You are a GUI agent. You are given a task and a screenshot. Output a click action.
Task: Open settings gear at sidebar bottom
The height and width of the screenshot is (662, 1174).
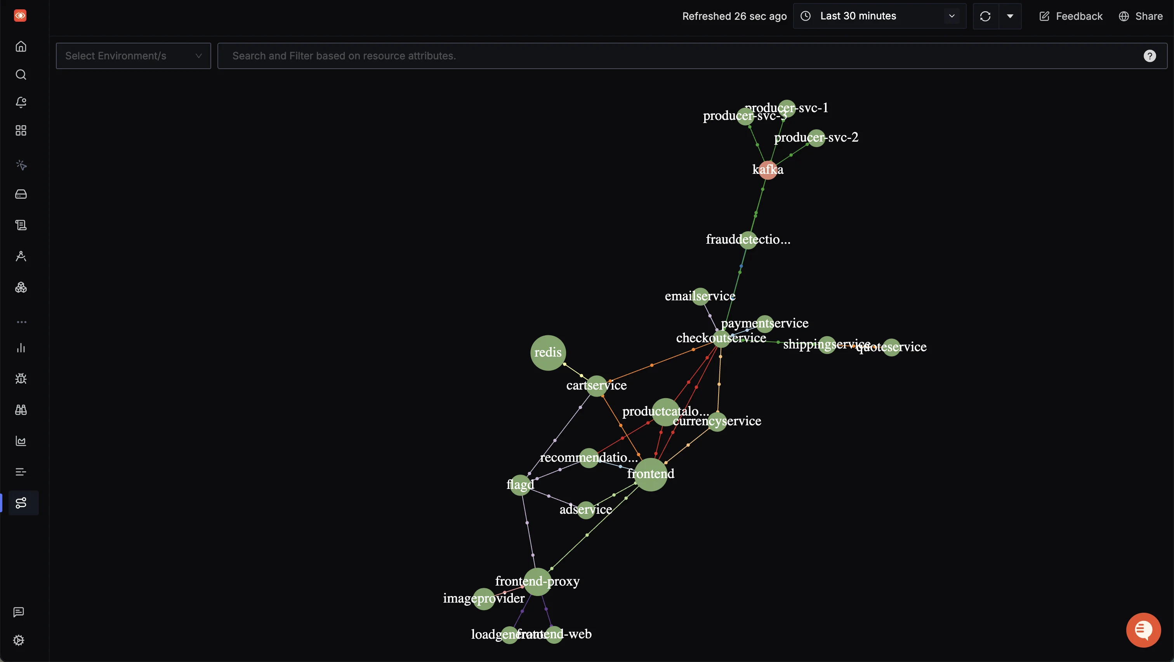(19, 640)
